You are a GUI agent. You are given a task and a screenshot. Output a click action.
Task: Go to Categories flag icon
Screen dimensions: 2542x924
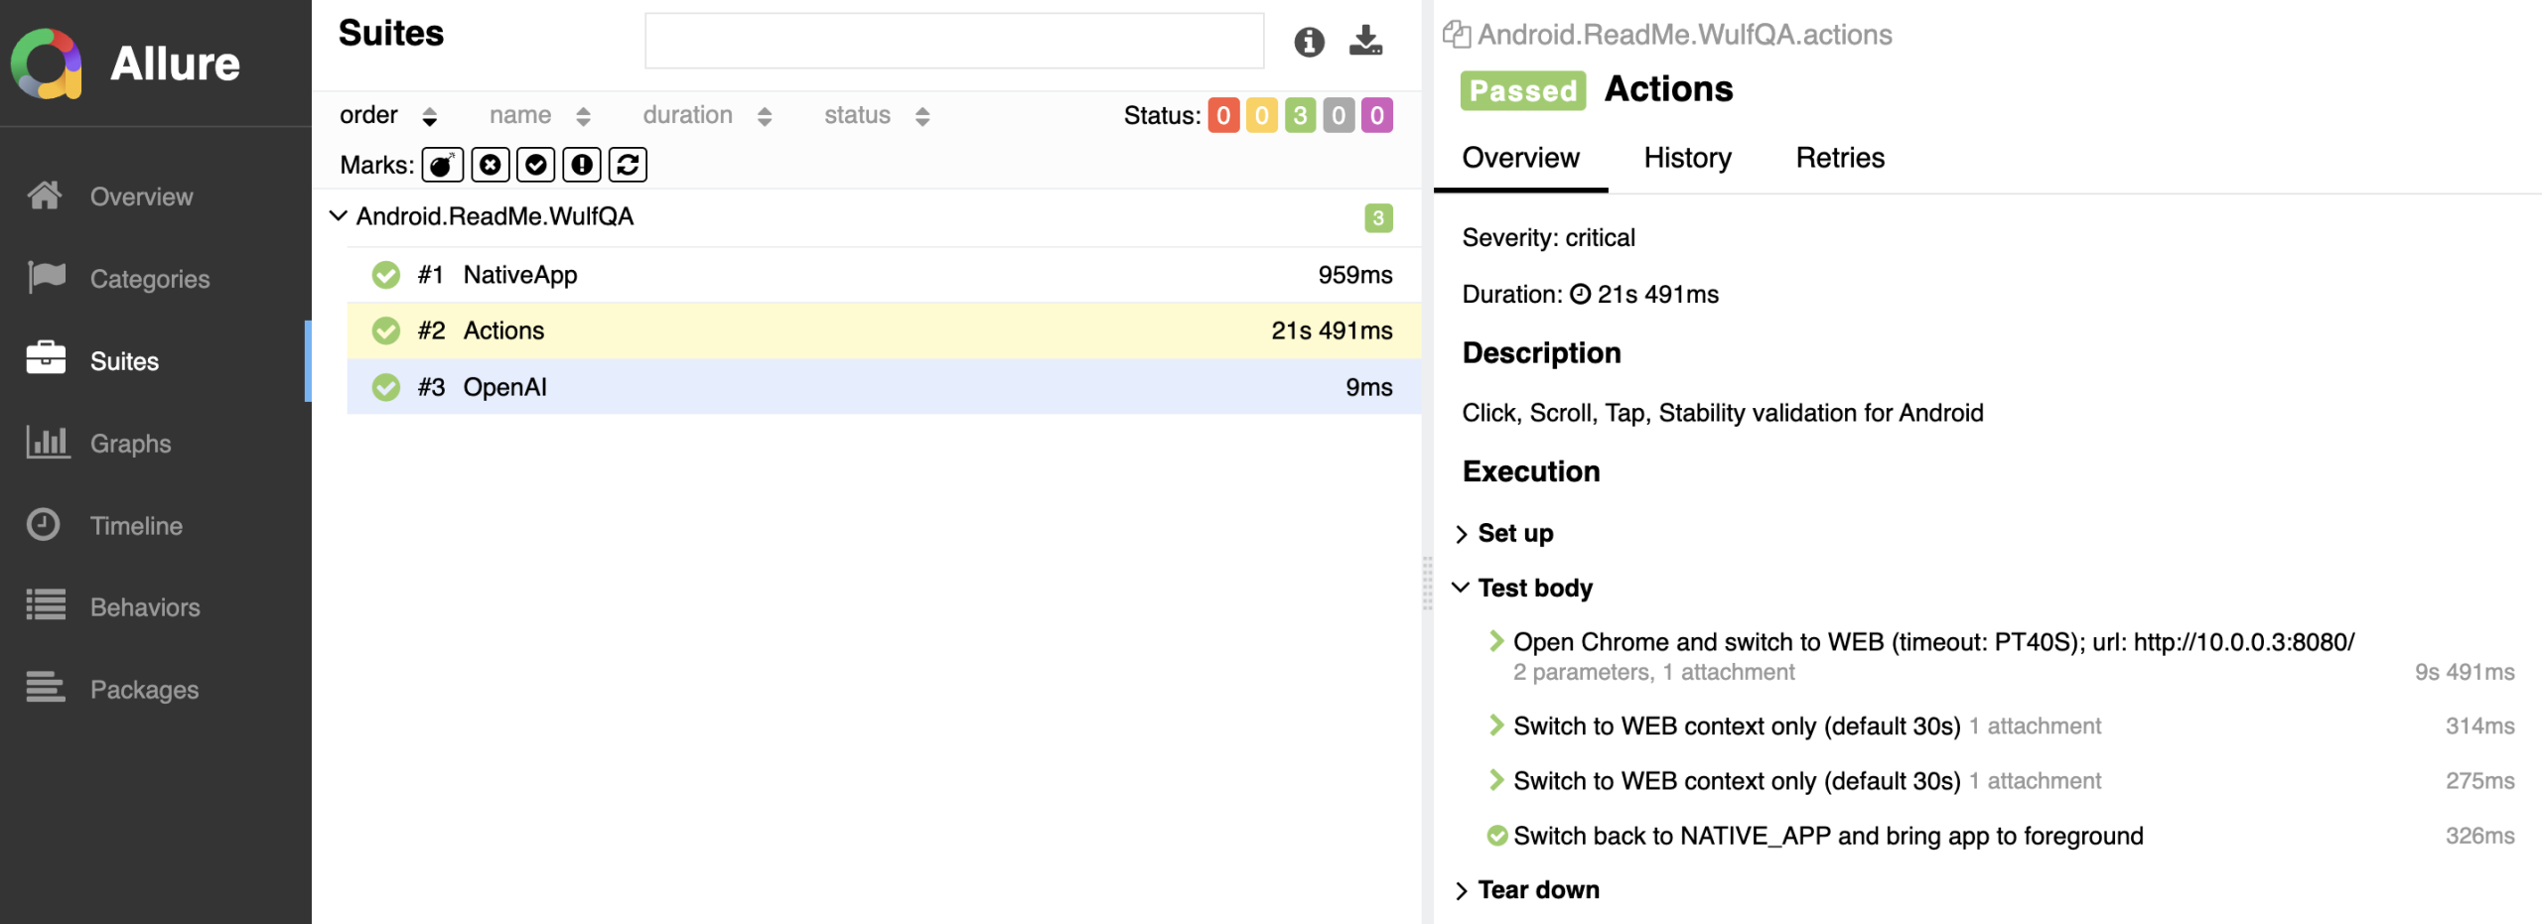click(x=47, y=278)
